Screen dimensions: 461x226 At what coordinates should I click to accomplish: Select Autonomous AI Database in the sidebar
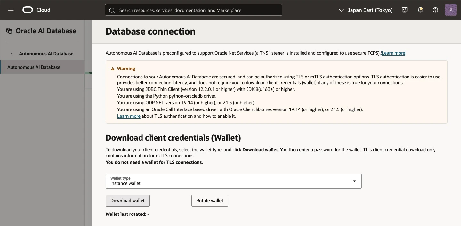pyautogui.click(x=42, y=67)
